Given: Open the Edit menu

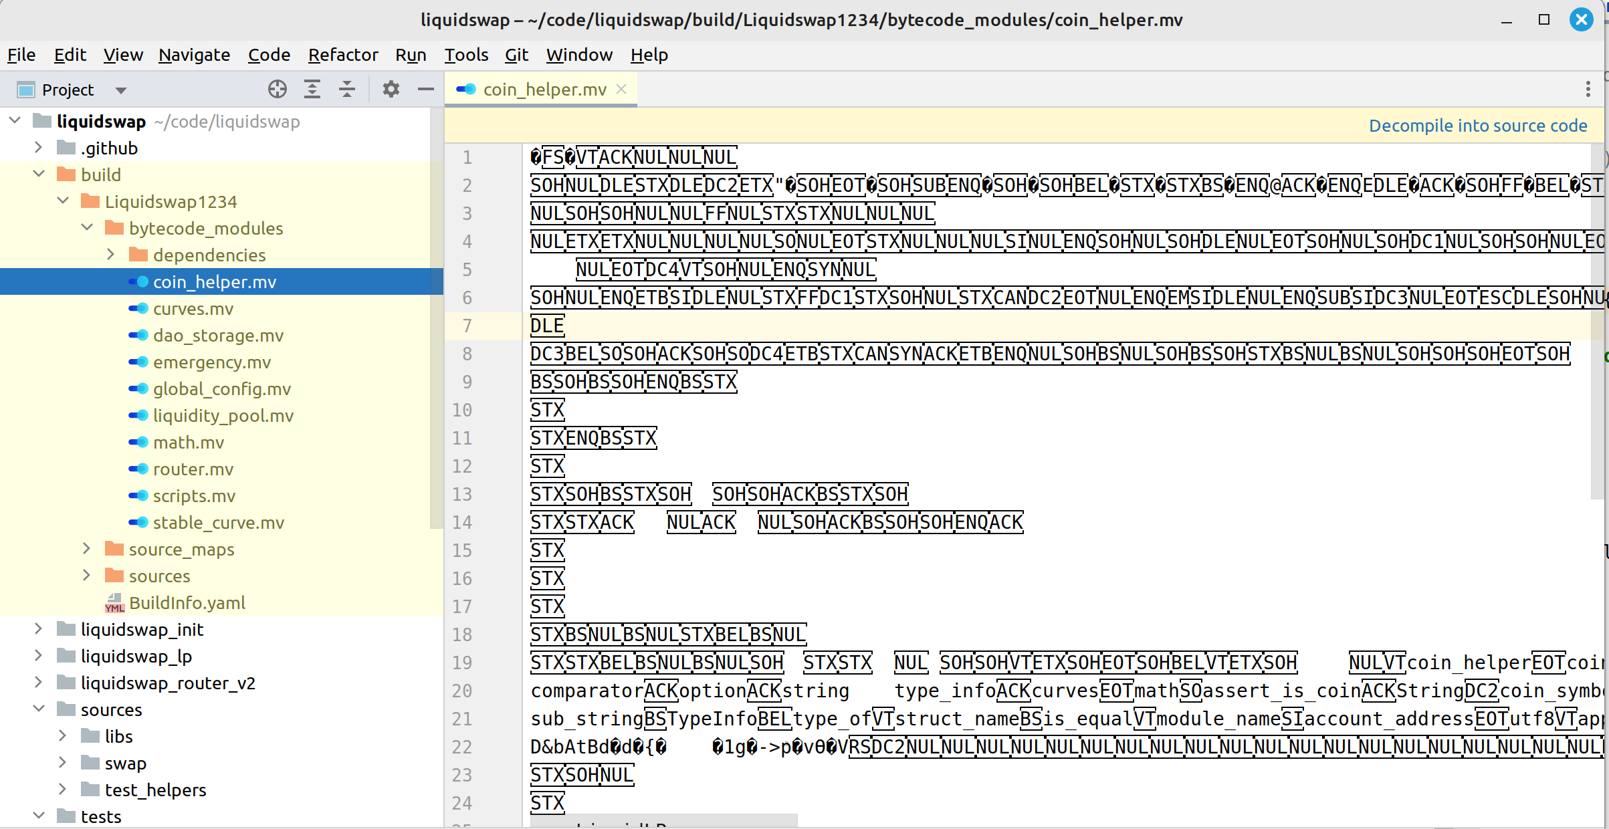Looking at the screenshot, I should [70, 55].
